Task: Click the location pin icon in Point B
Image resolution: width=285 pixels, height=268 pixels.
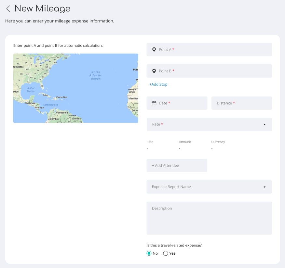Action: [x=154, y=71]
